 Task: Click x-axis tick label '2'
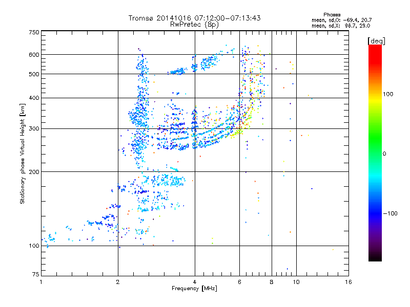[x=118, y=282]
